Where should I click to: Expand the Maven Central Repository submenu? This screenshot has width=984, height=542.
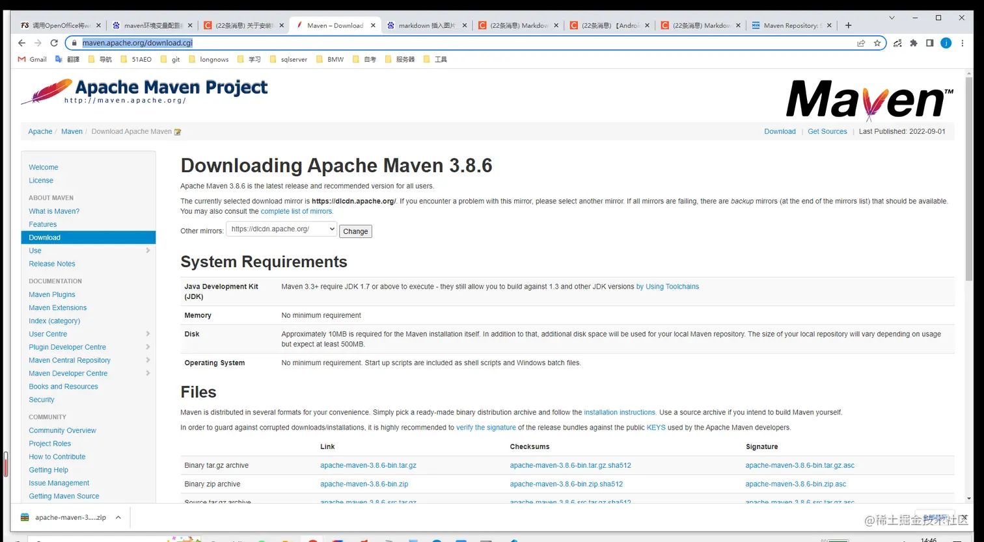pyautogui.click(x=148, y=360)
